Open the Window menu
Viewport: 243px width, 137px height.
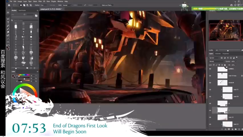point(60,2)
